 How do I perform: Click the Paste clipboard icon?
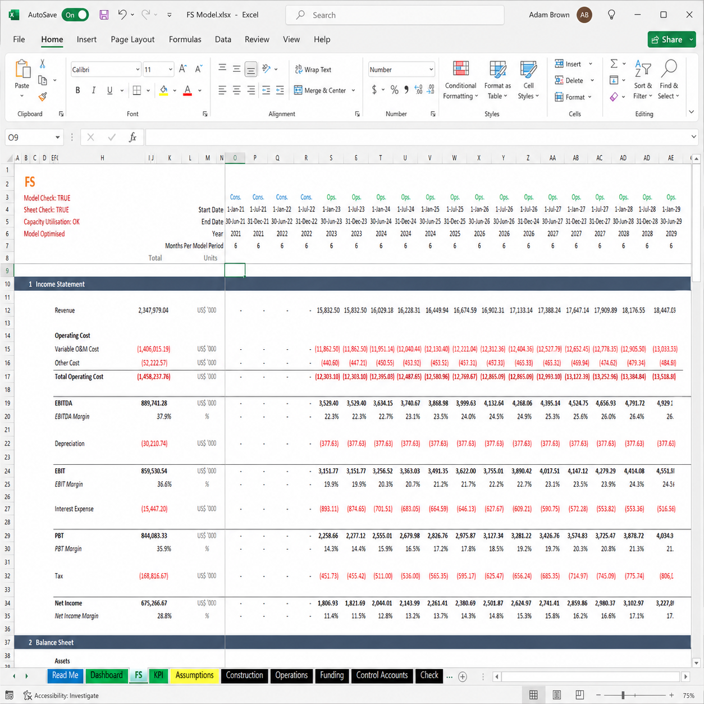pyautogui.click(x=22, y=70)
